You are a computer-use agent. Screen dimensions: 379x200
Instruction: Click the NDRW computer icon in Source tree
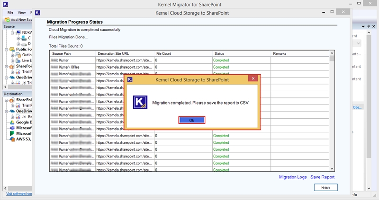coord(18,32)
